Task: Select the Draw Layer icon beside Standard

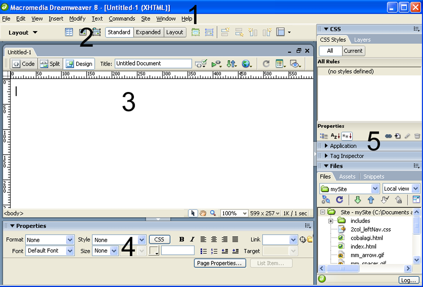Action: pyautogui.click(x=96, y=32)
